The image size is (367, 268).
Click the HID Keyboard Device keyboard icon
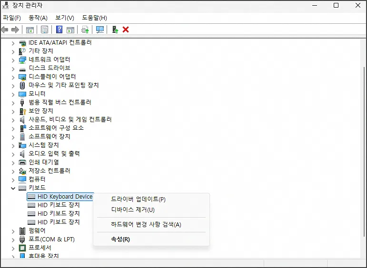31,197
